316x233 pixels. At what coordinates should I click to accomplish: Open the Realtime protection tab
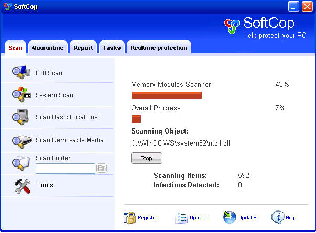pos(159,48)
